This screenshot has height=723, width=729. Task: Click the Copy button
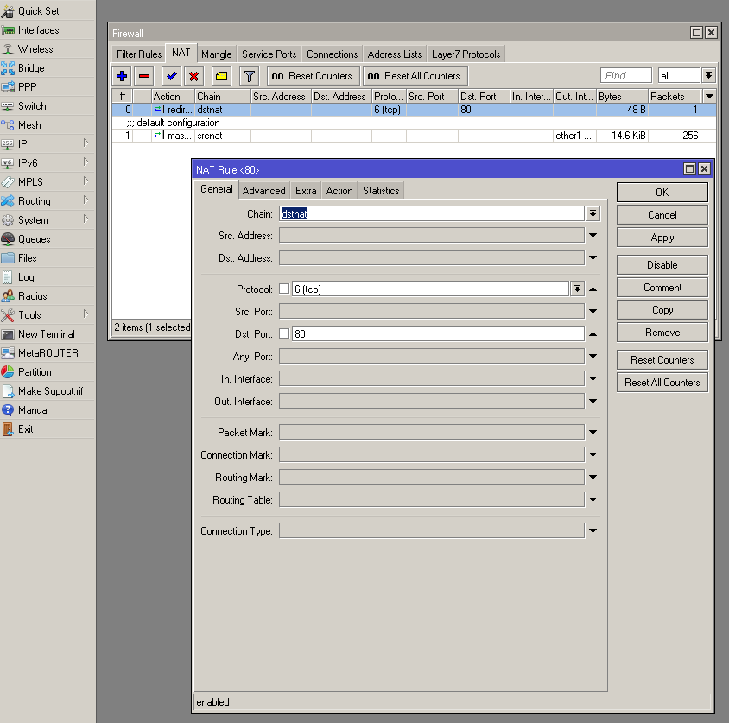pyautogui.click(x=662, y=310)
